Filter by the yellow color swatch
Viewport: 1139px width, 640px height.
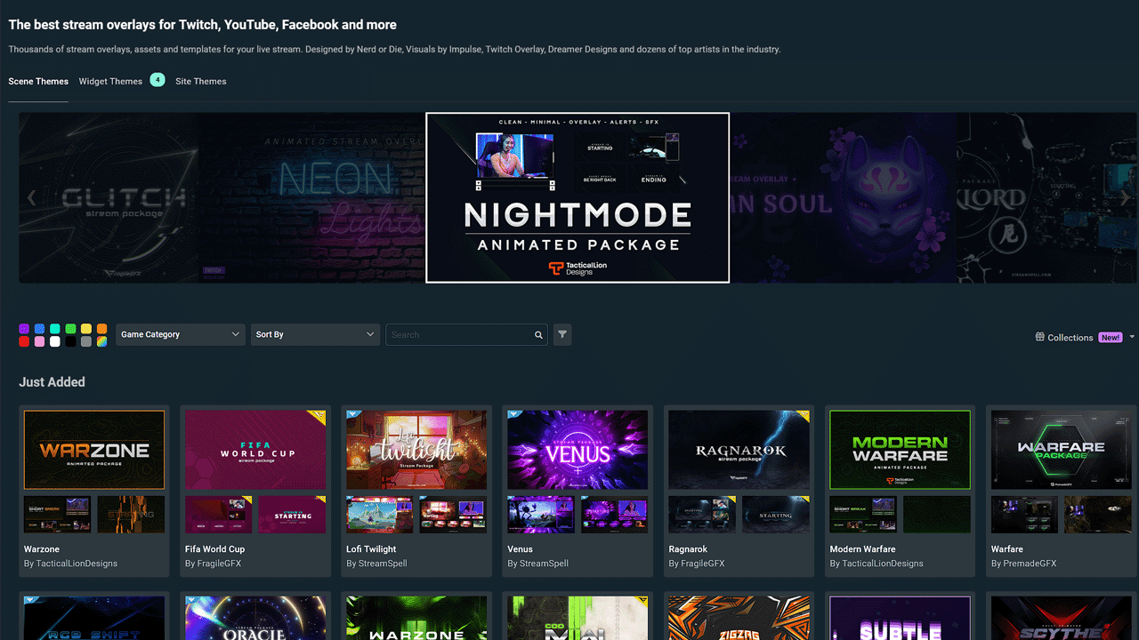86,329
